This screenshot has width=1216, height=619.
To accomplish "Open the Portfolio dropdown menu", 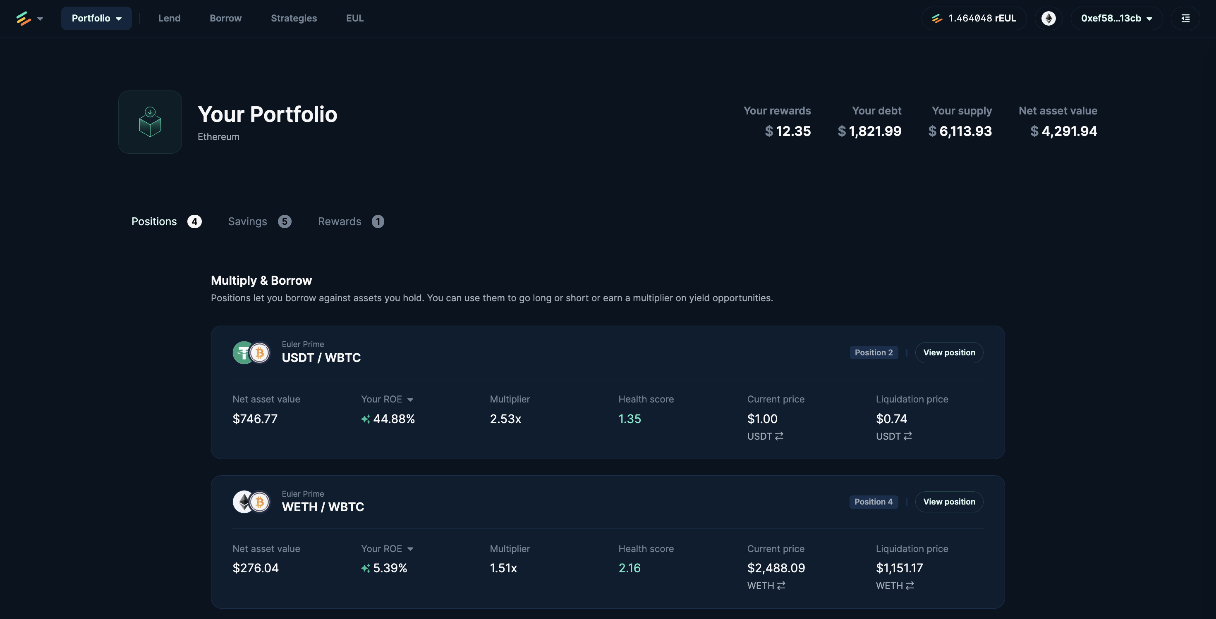I will pos(96,18).
